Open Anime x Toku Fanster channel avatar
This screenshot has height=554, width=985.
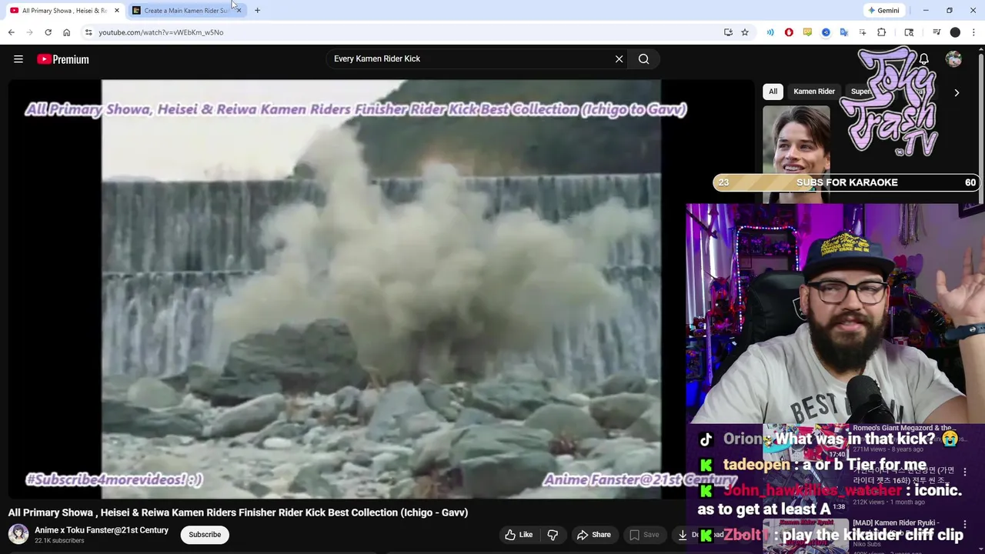[18, 534]
